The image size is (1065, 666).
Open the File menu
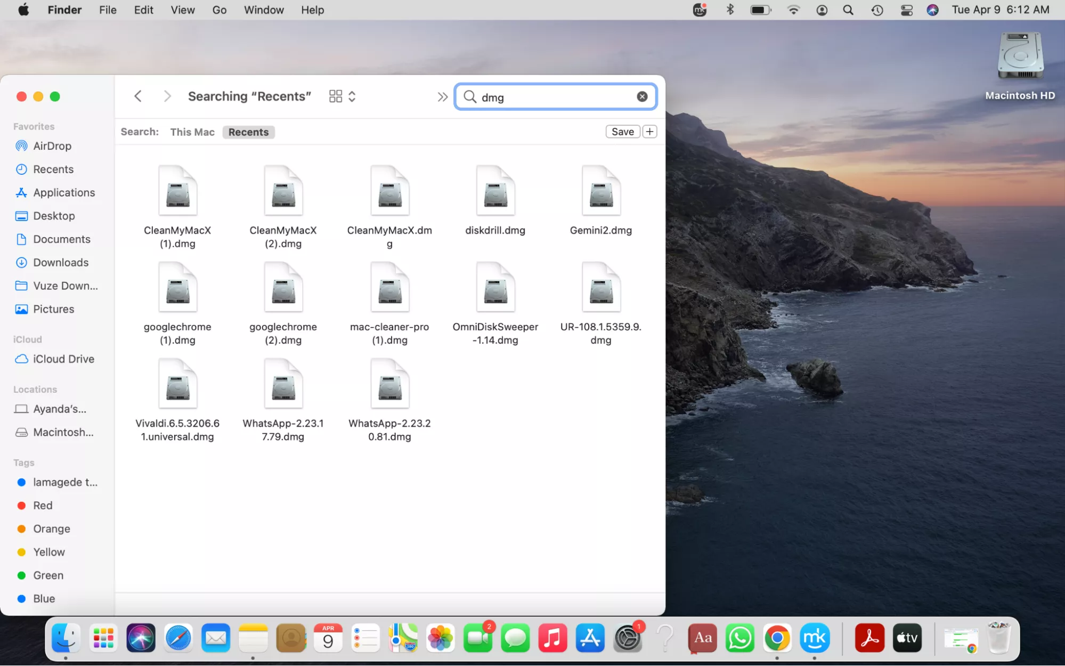108,10
